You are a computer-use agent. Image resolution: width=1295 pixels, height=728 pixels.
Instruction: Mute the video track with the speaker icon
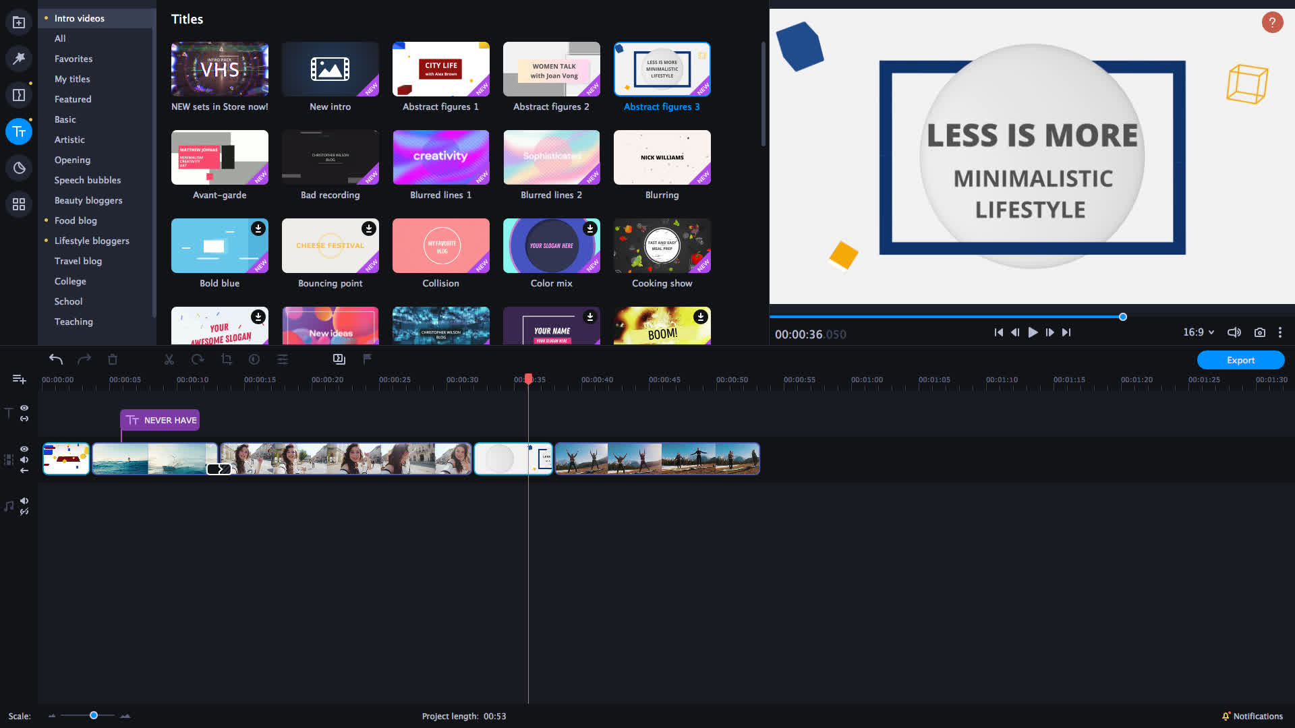click(x=24, y=460)
